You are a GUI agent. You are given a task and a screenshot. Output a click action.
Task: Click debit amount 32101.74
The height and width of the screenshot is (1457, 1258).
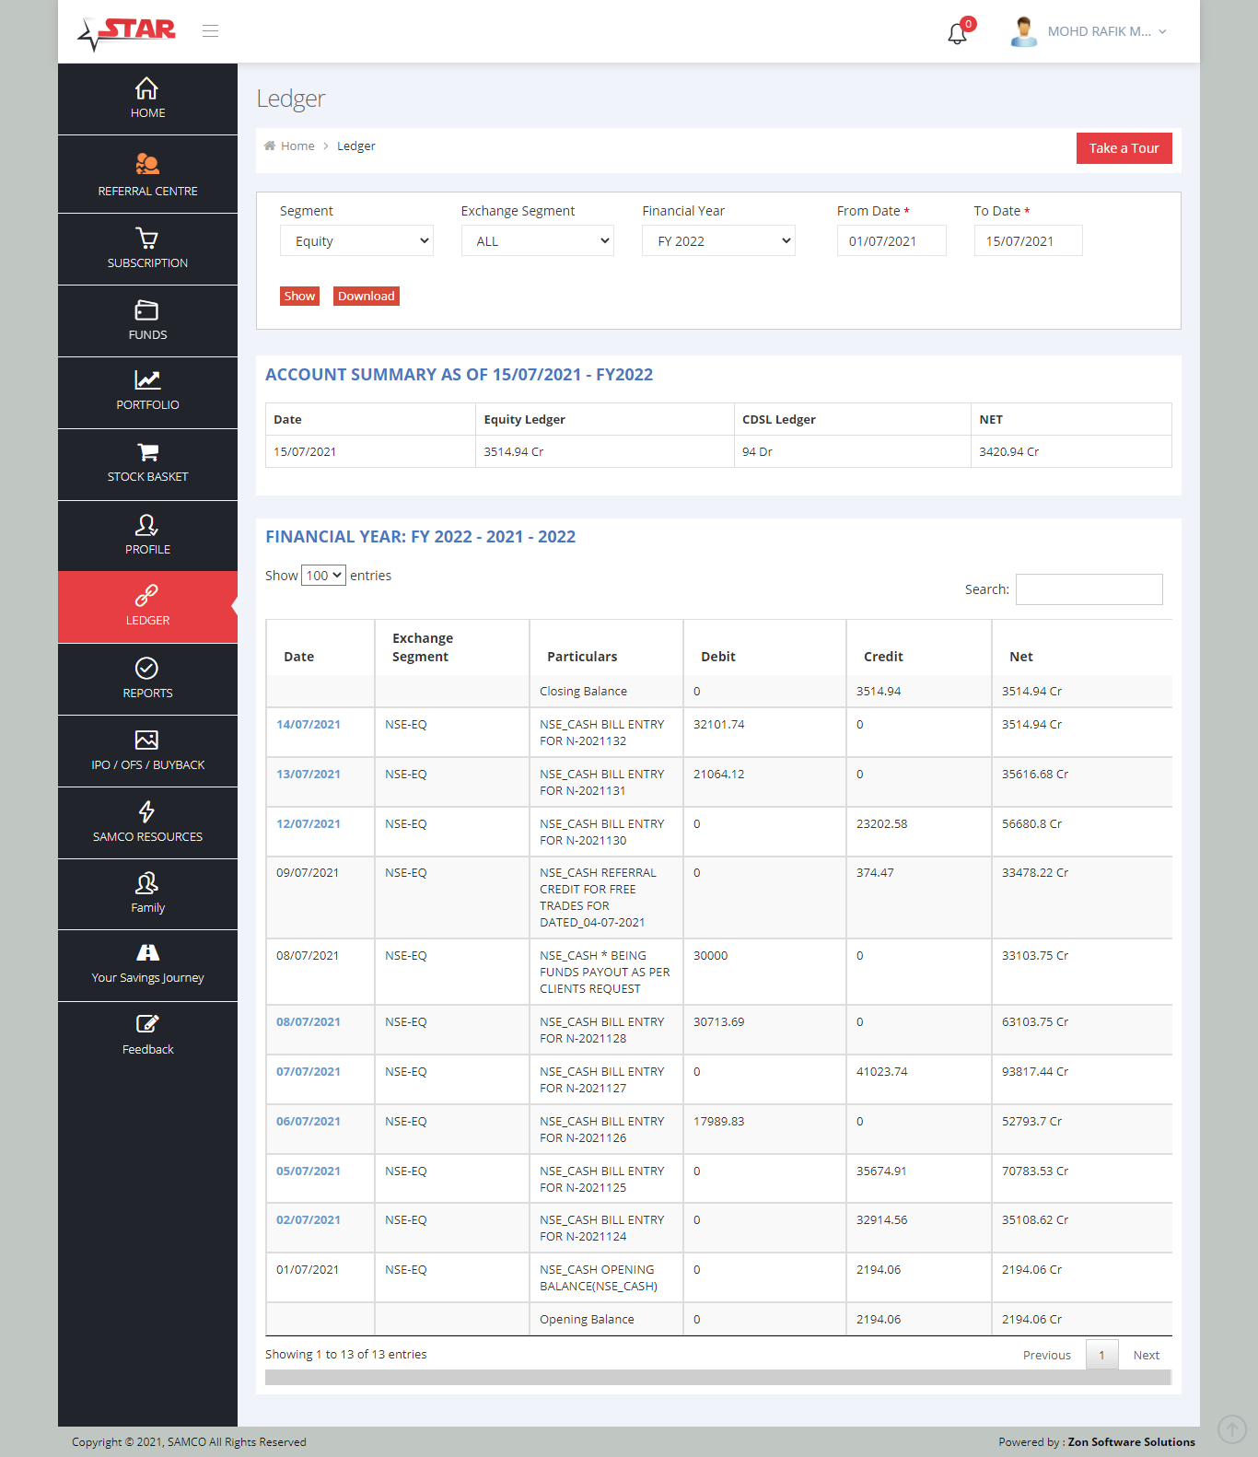point(719,725)
